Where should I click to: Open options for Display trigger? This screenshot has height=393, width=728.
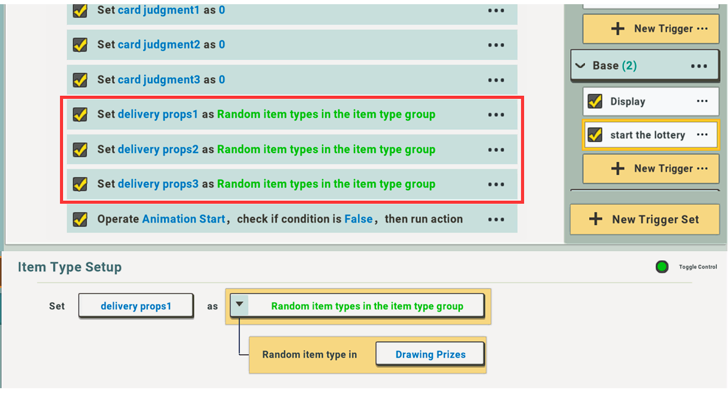click(702, 102)
